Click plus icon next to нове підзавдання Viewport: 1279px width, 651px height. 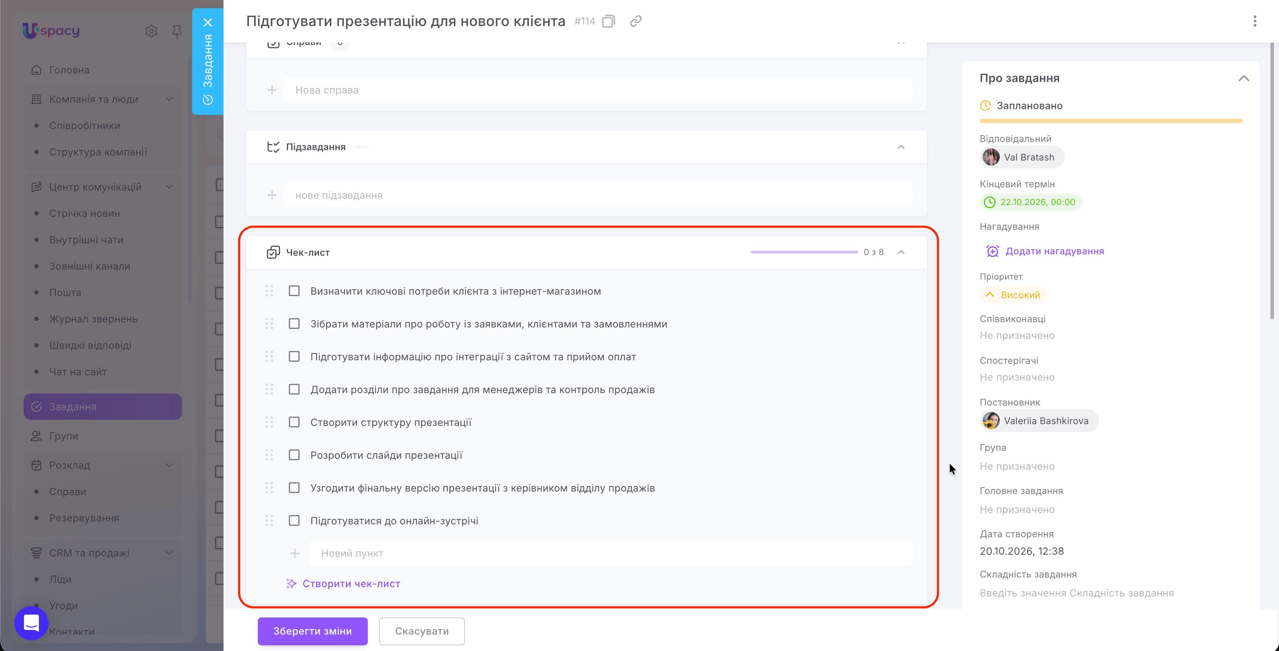click(272, 195)
